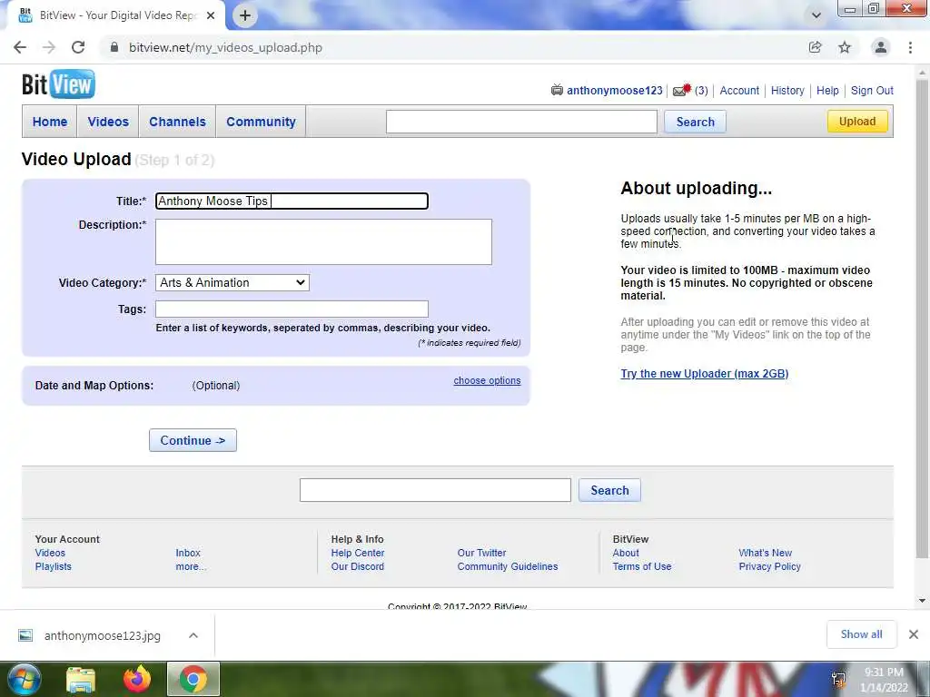Click the Title input field
This screenshot has width=930, height=697.
click(x=292, y=201)
